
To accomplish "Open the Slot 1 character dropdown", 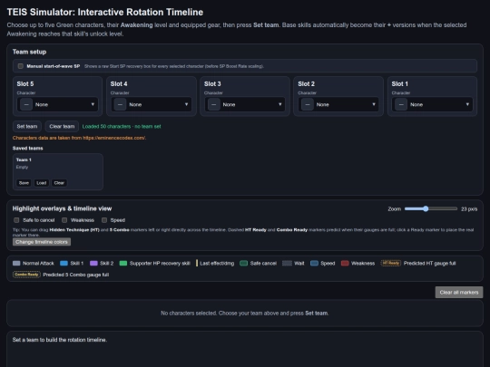I will pos(432,104).
